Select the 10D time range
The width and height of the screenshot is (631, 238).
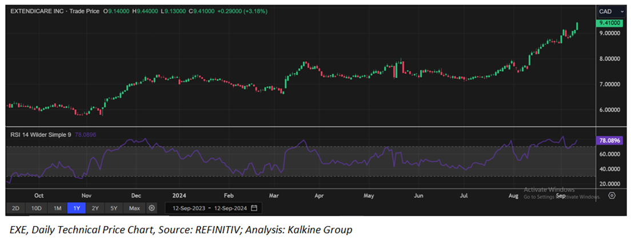36,208
